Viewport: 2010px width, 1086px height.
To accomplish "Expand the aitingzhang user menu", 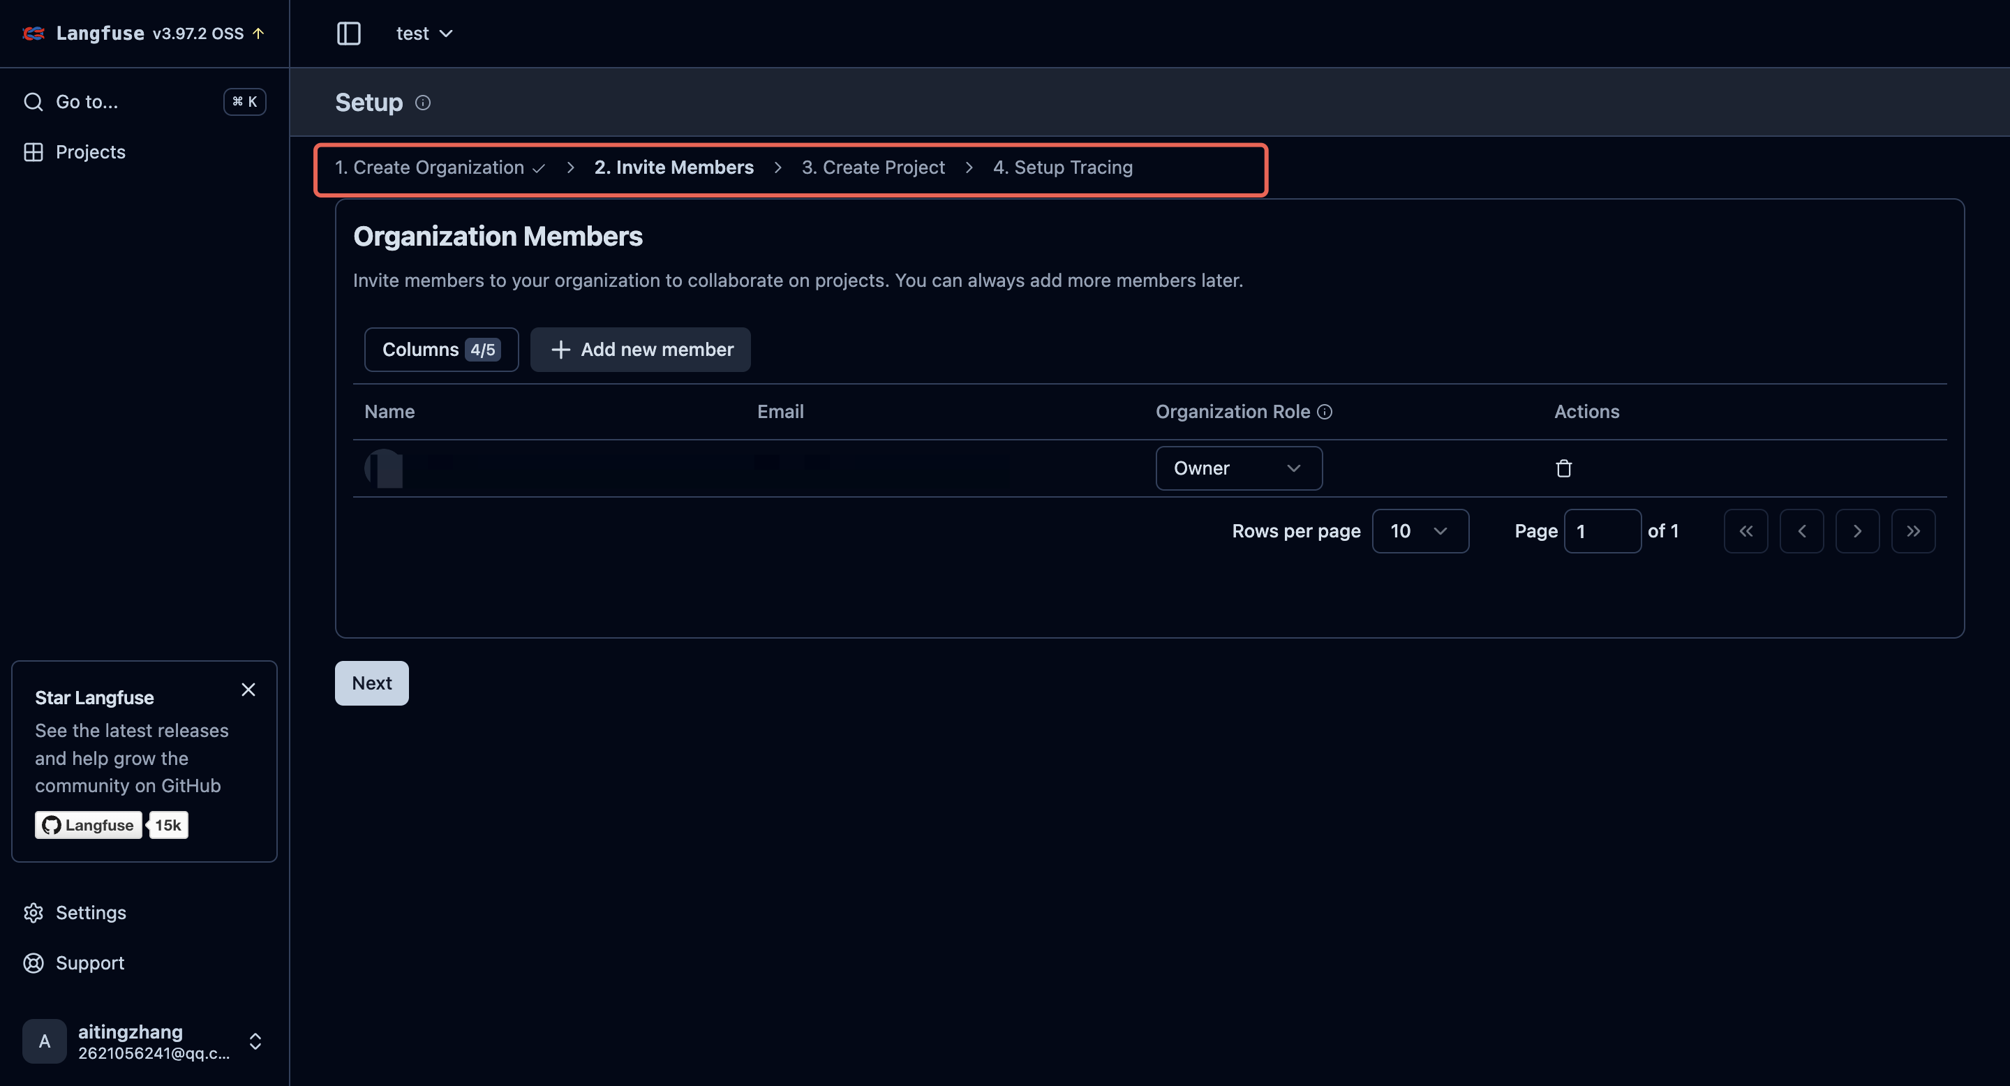I will (x=254, y=1041).
